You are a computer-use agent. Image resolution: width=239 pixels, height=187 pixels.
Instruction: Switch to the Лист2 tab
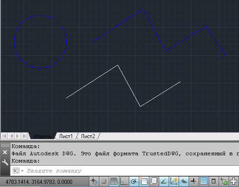click(88, 136)
